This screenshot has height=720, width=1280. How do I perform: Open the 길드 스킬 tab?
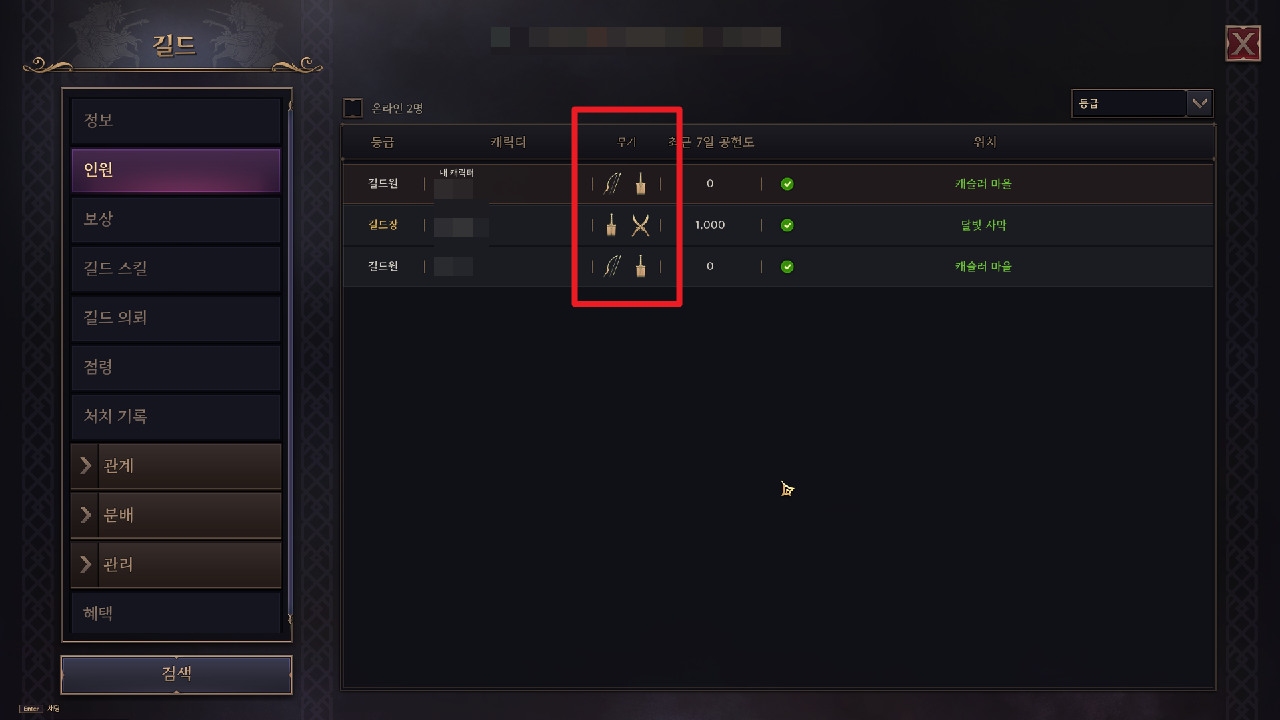pyautogui.click(x=176, y=269)
